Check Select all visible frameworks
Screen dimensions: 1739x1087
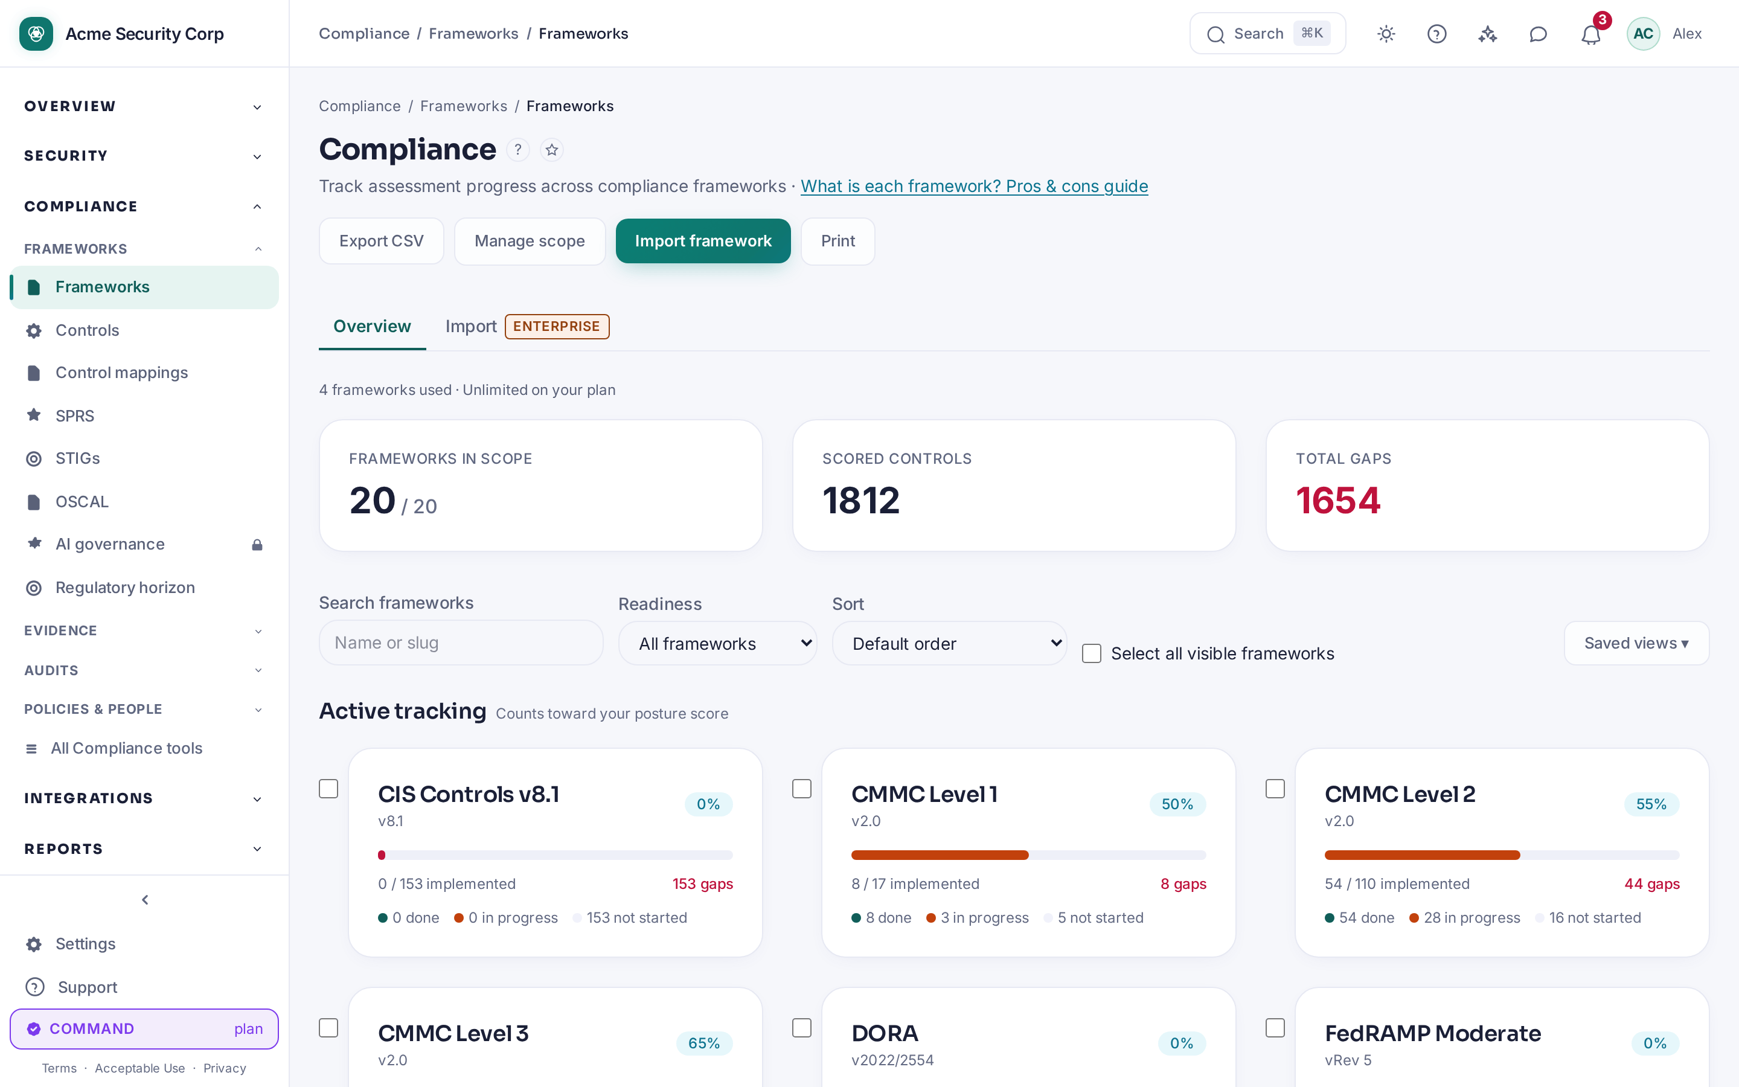[1092, 653]
